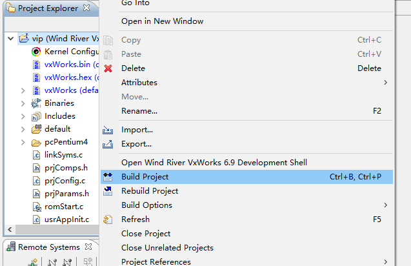This screenshot has height=266, width=411.
Task: Click the default build folder icon
Action: tap(36, 129)
